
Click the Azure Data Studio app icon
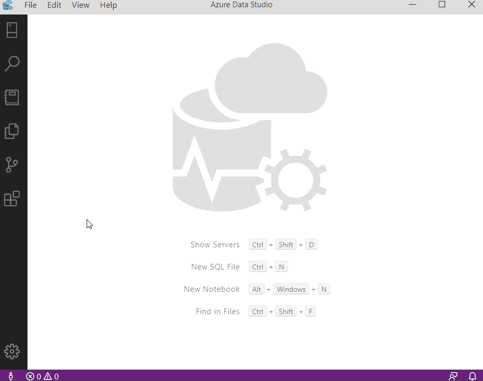point(8,5)
